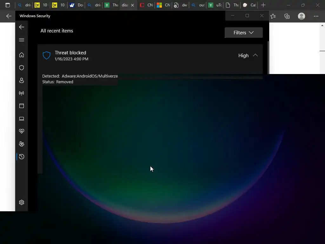
Task: Open browser Settings and more ellipsis
Action: [x=316, y=16]
